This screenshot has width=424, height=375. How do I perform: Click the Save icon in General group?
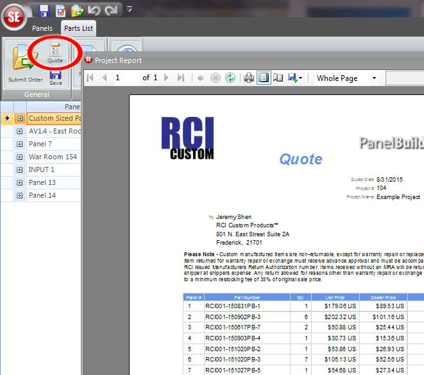[x=55, y=77]
